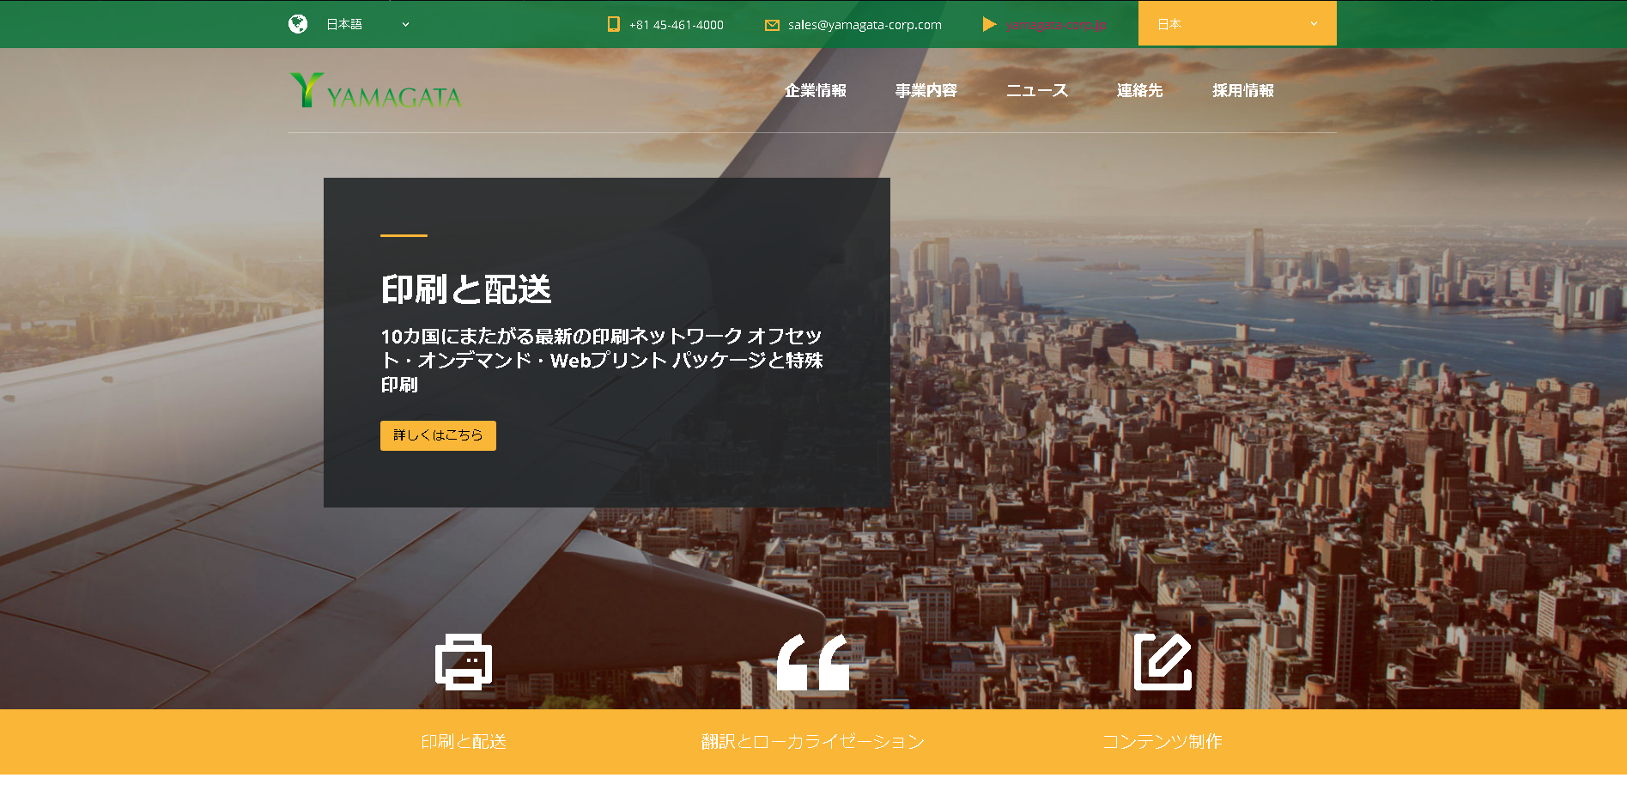The image size is (1627, 790).
Task: Open the 採用情報 navigation item
Action: [x=1242, y=91]
